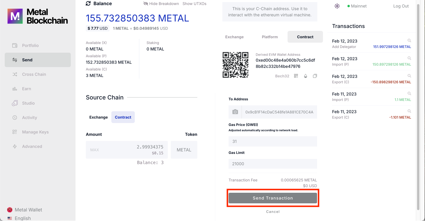Open Cross Chain in the sidebar

point(34,74)
